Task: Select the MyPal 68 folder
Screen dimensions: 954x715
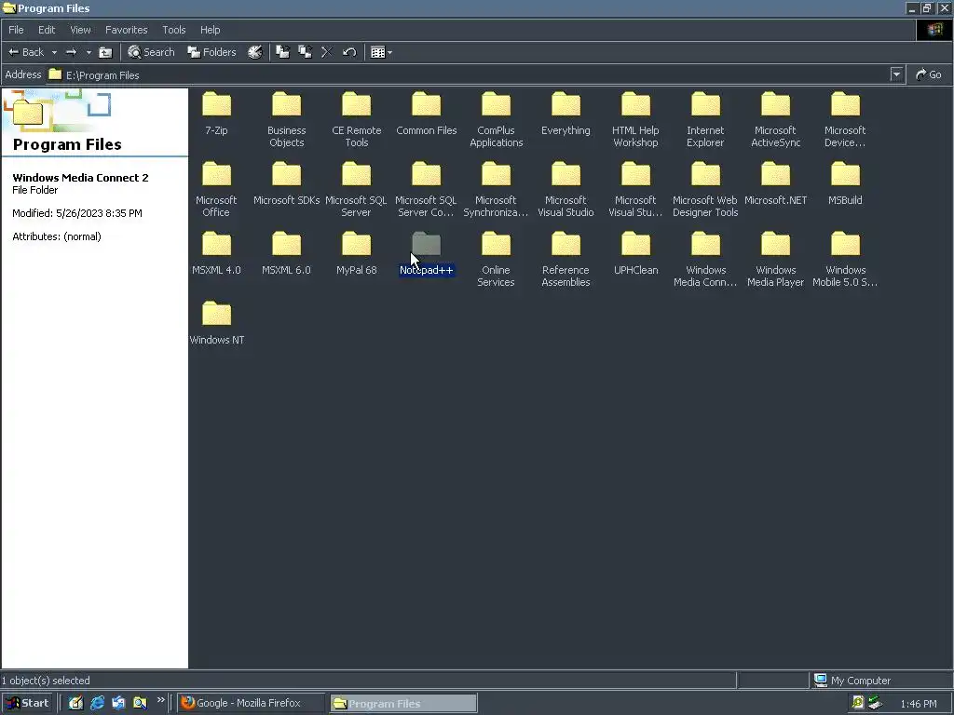Action: pos(357,254)
